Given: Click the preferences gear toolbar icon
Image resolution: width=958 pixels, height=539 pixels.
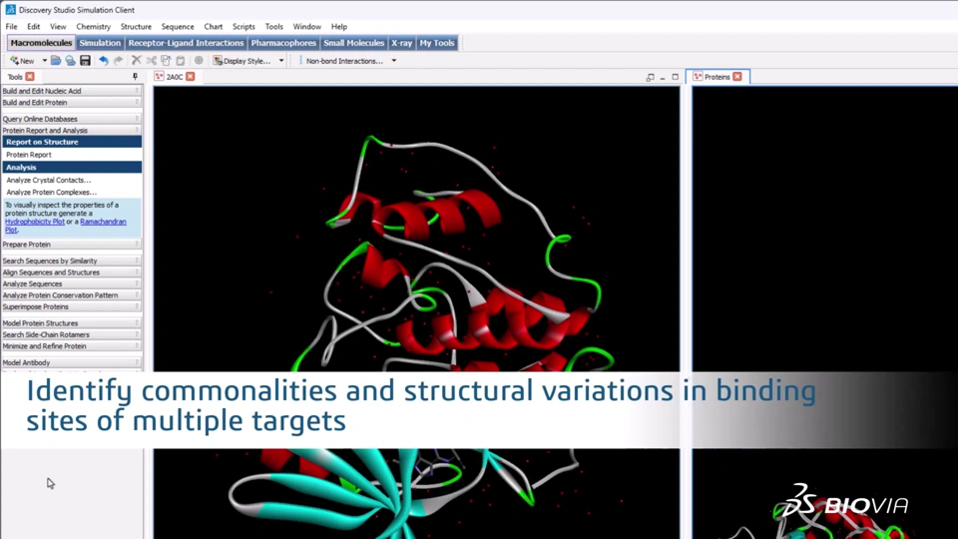Looking at the screenshot, I should [x=199, y=61].
